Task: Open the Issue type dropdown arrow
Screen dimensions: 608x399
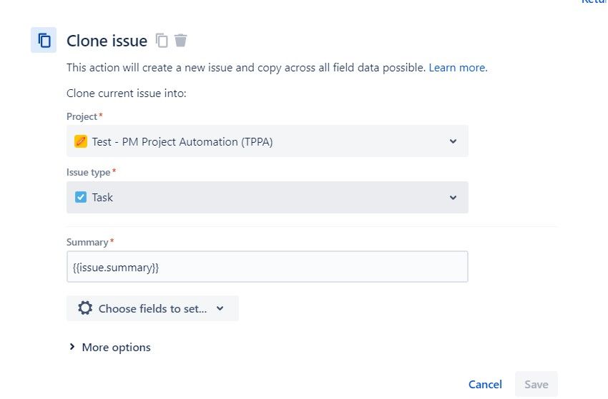Action: coord(453,197)
